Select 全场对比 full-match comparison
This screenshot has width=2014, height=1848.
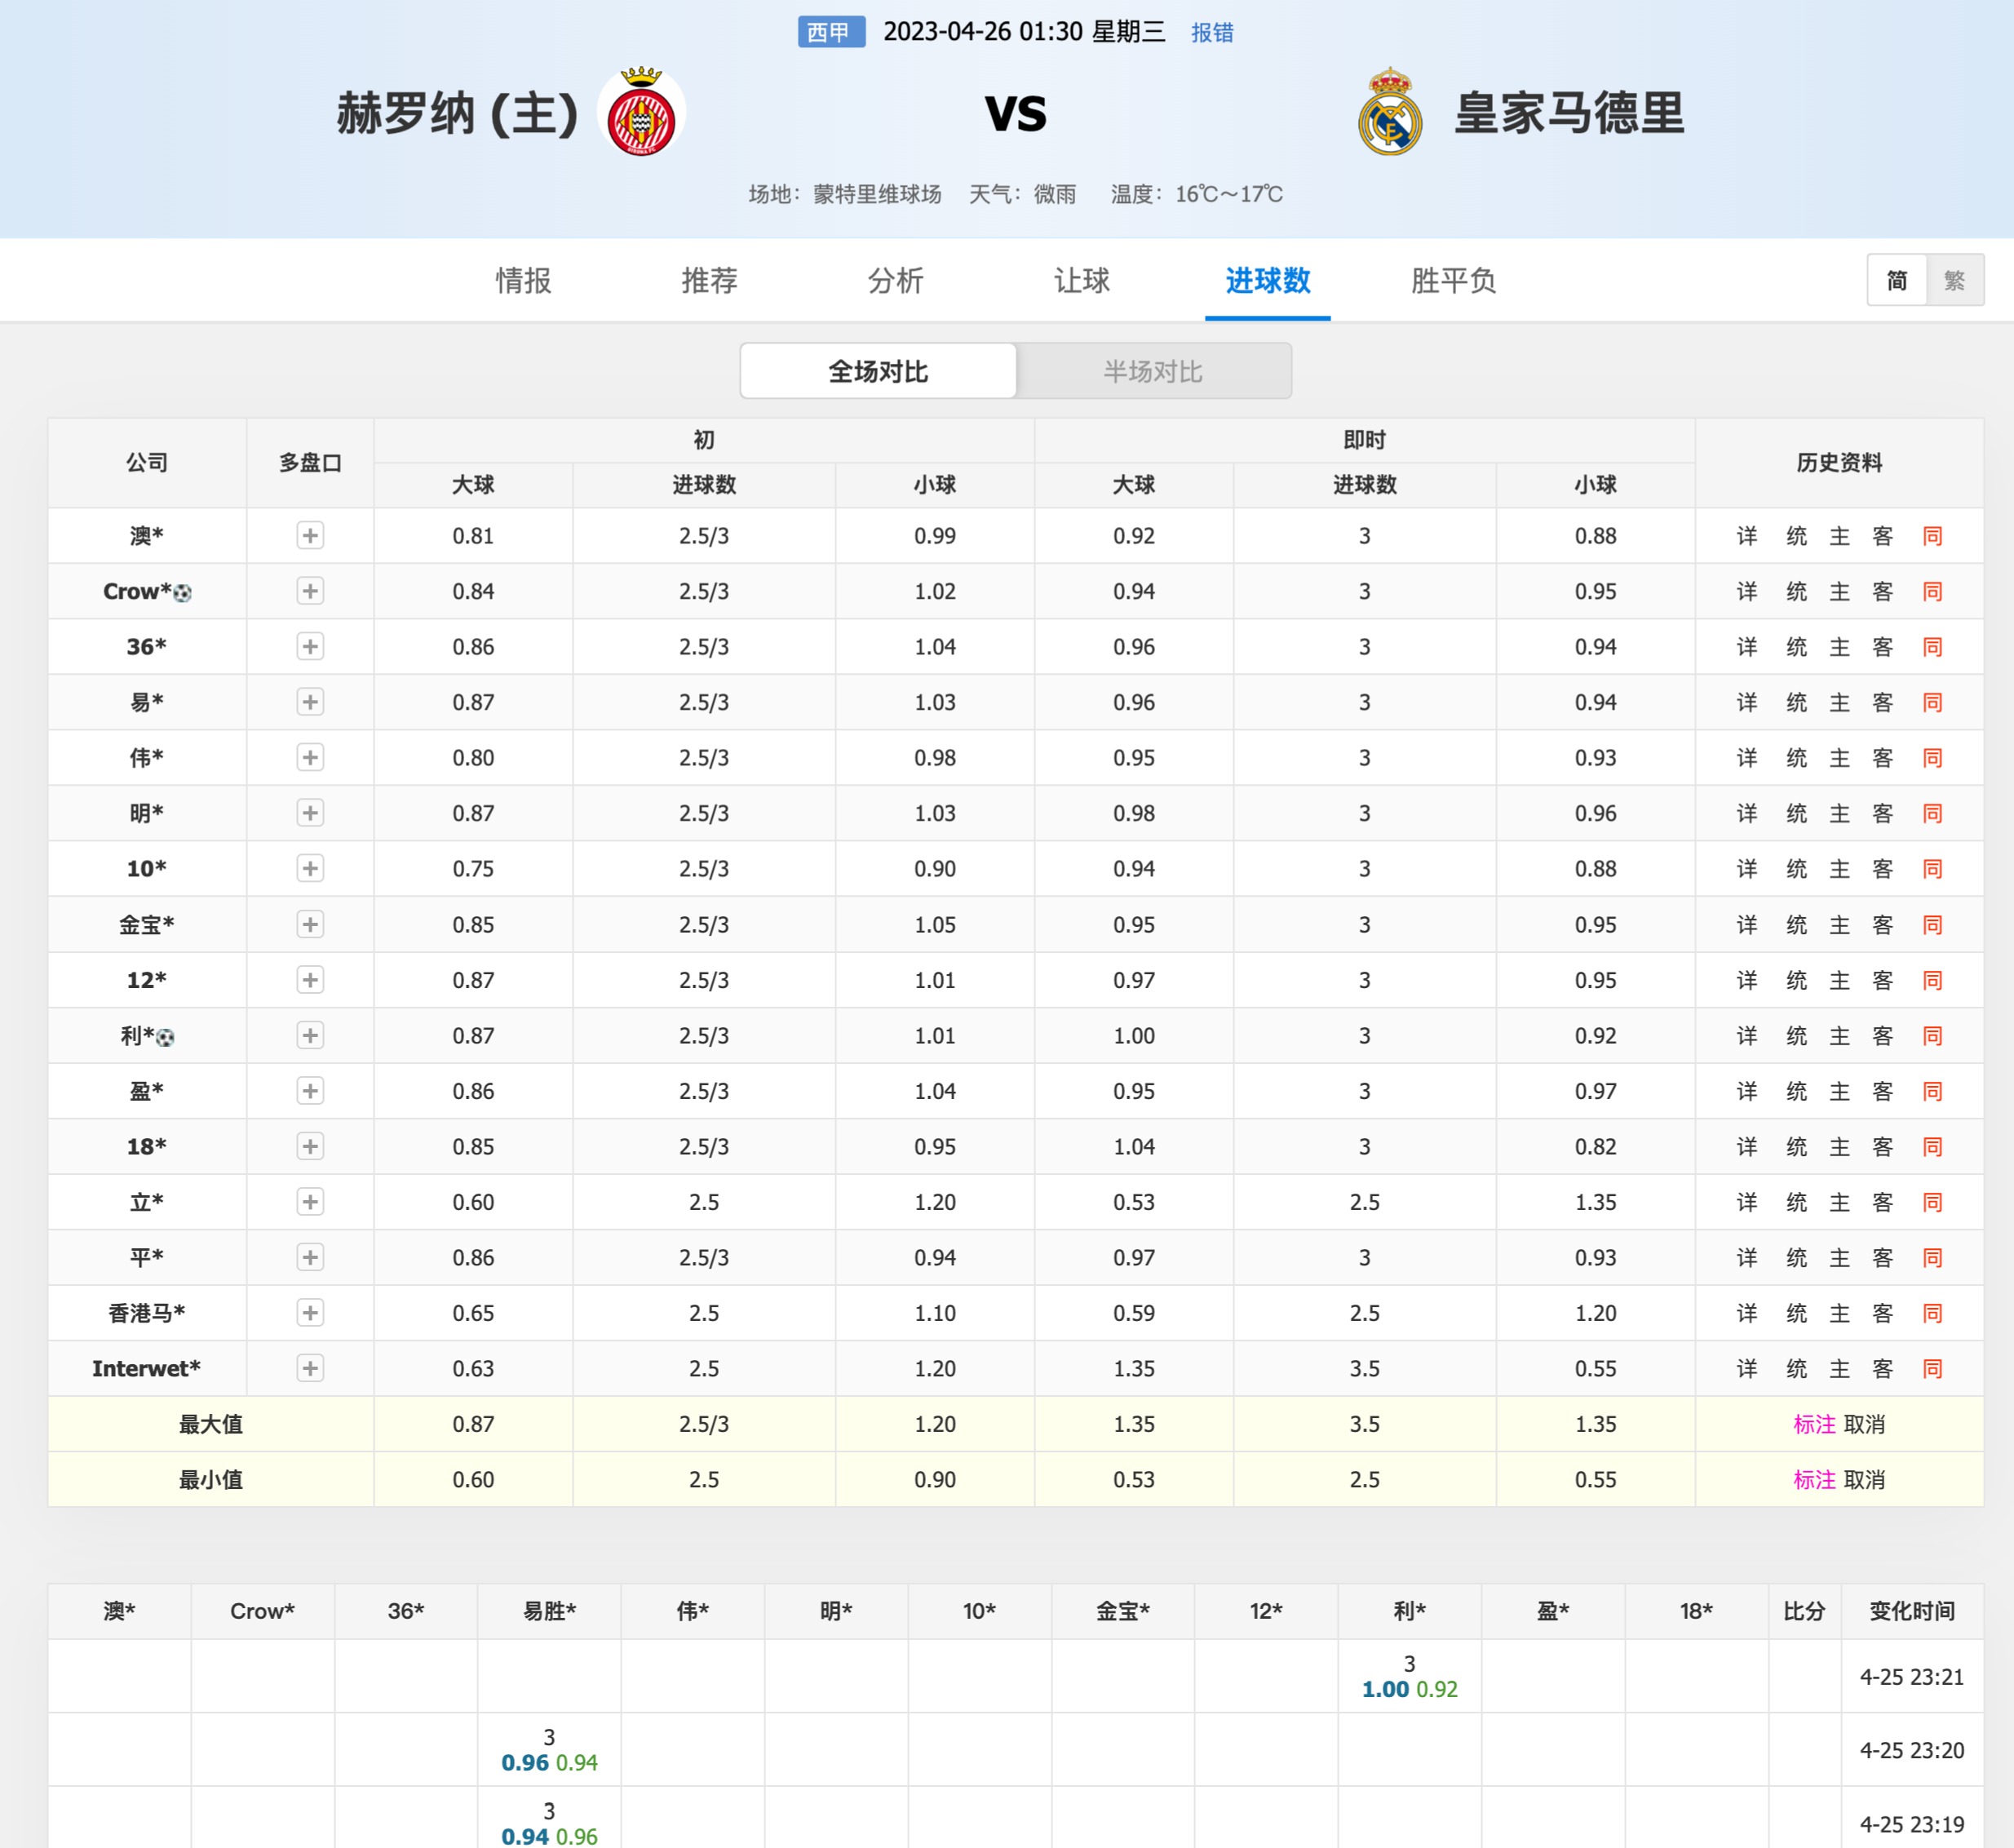[878, 371]
